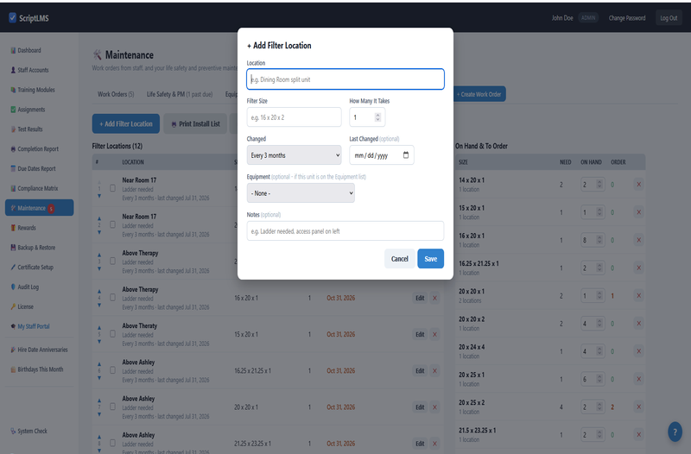Open the calendar picker in Last Changed
Screen dimensions: 691x454
coord(406,155)
